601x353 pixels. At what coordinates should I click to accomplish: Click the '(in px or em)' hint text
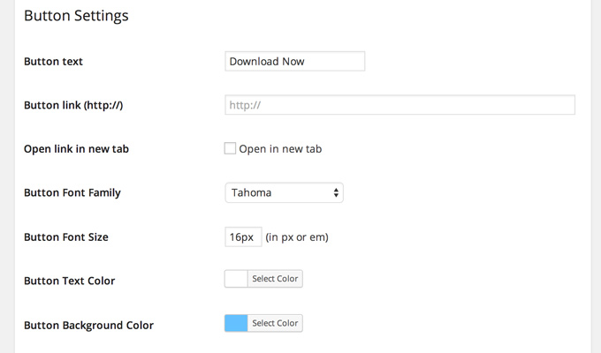(x=297, y=237)
